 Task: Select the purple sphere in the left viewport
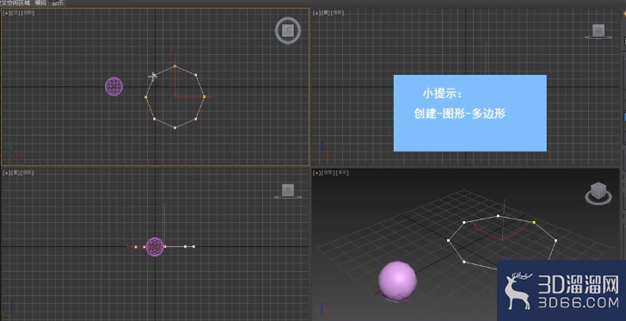pos(155,247)
